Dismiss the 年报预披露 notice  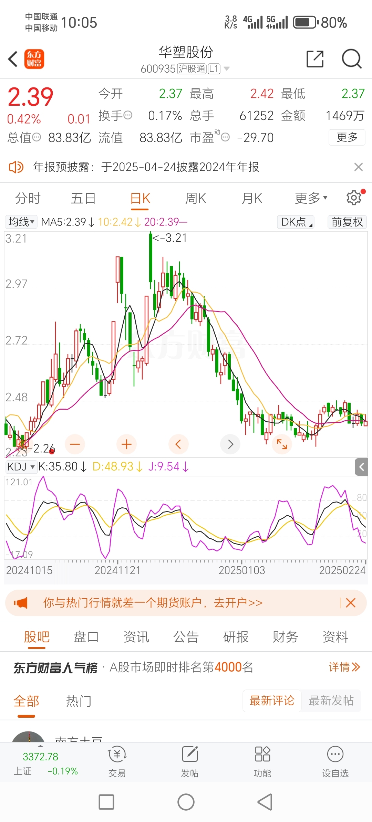[359, 167]
